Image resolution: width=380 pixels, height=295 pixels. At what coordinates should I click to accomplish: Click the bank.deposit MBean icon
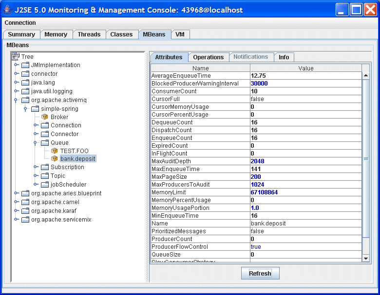click(54, 158)
